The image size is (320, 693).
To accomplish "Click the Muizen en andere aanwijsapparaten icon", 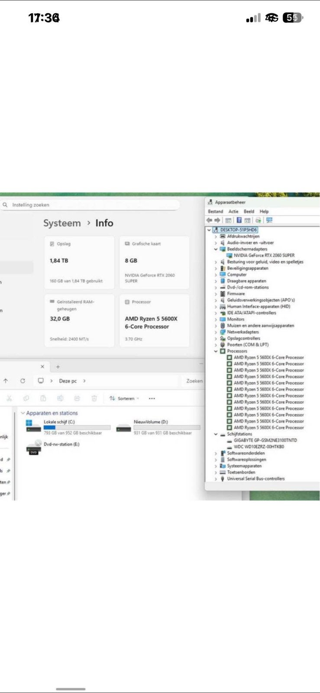I will click(223, 326).
